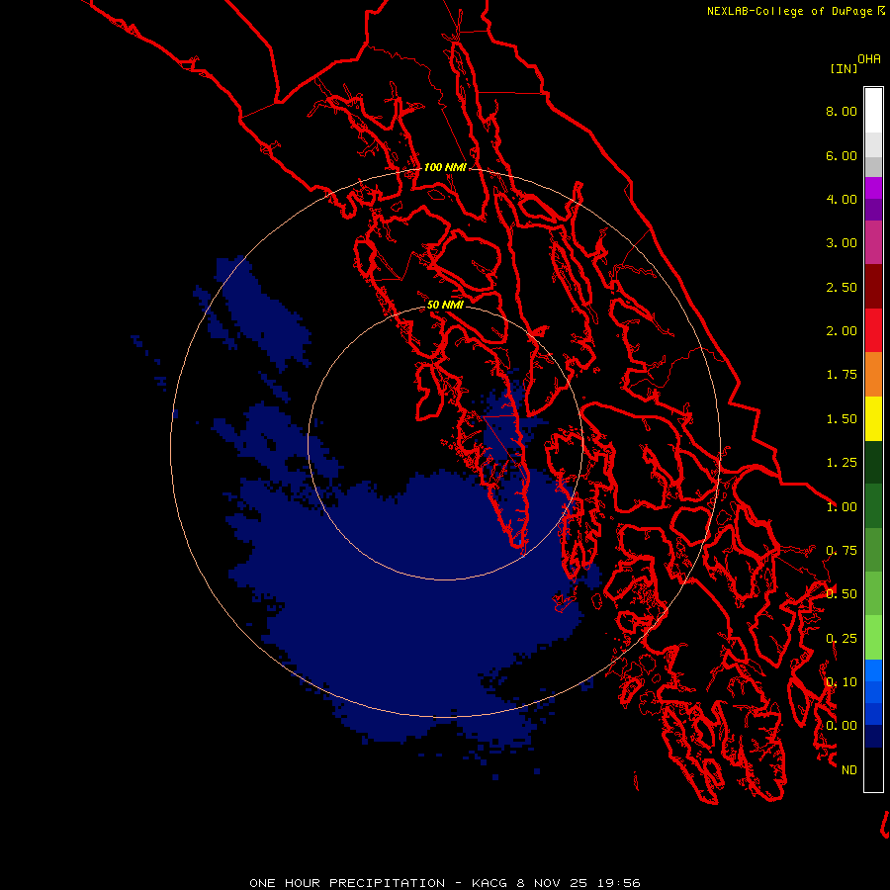Click the 0.50 legend value
The width and height of the screenshot is (890, 890).
point(842,594)
